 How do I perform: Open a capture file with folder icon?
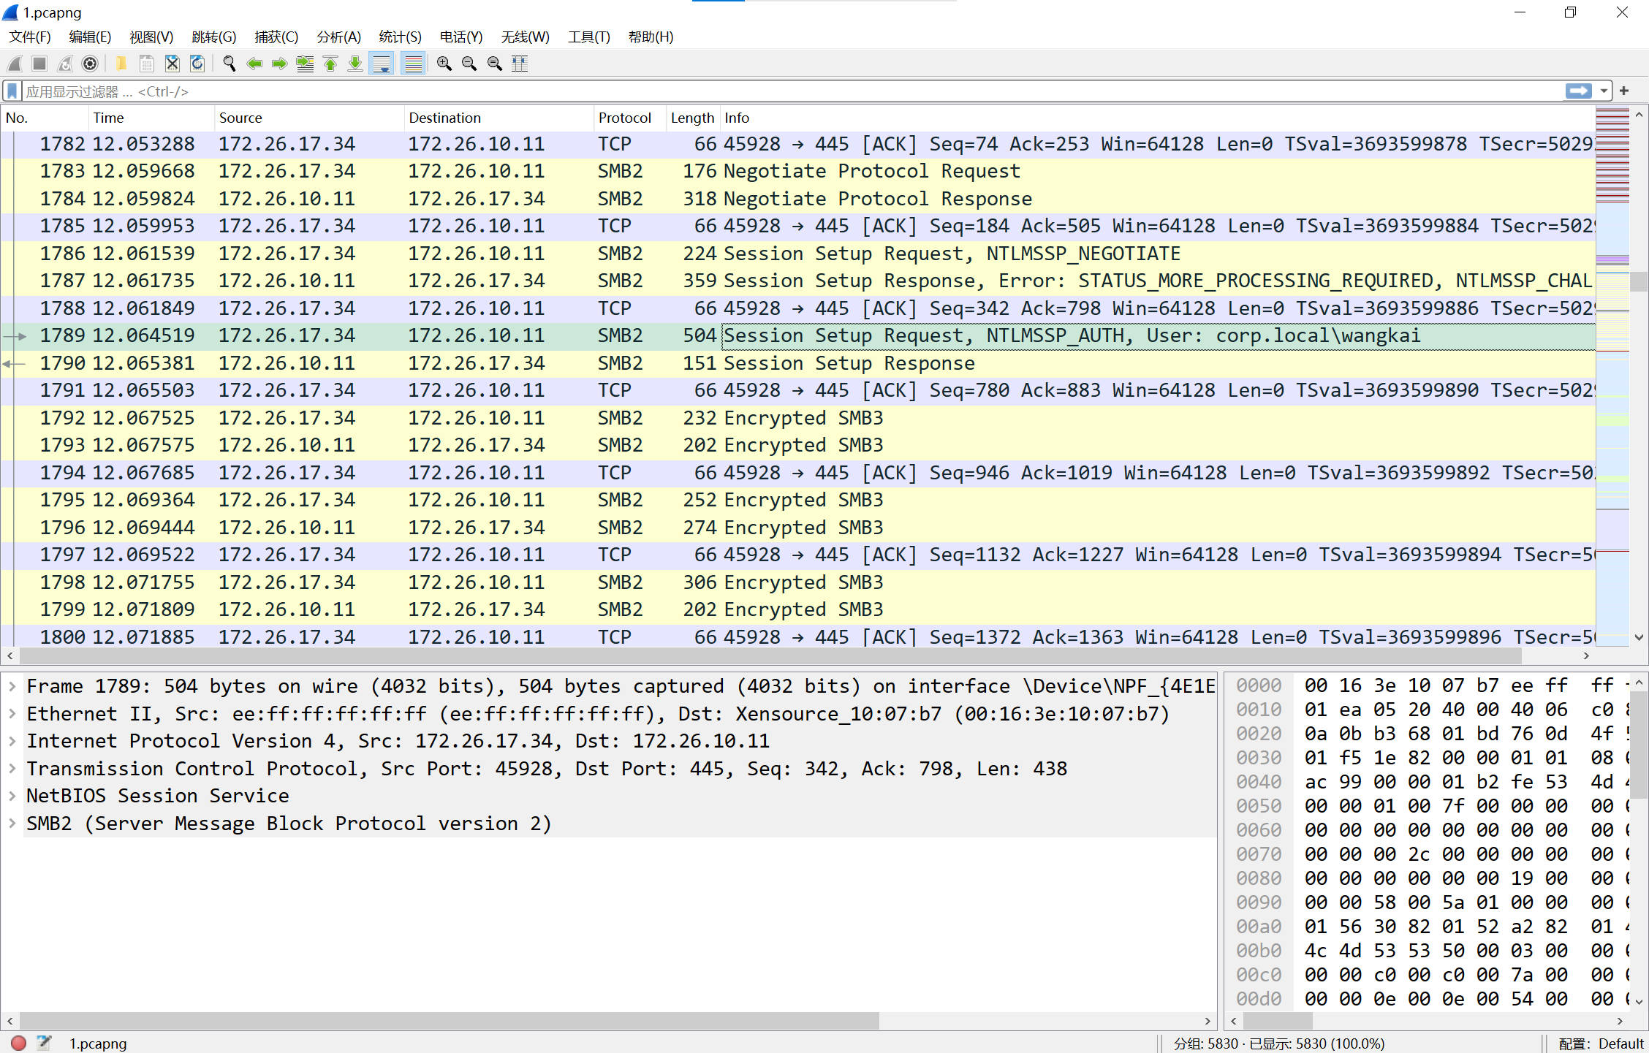121,64
